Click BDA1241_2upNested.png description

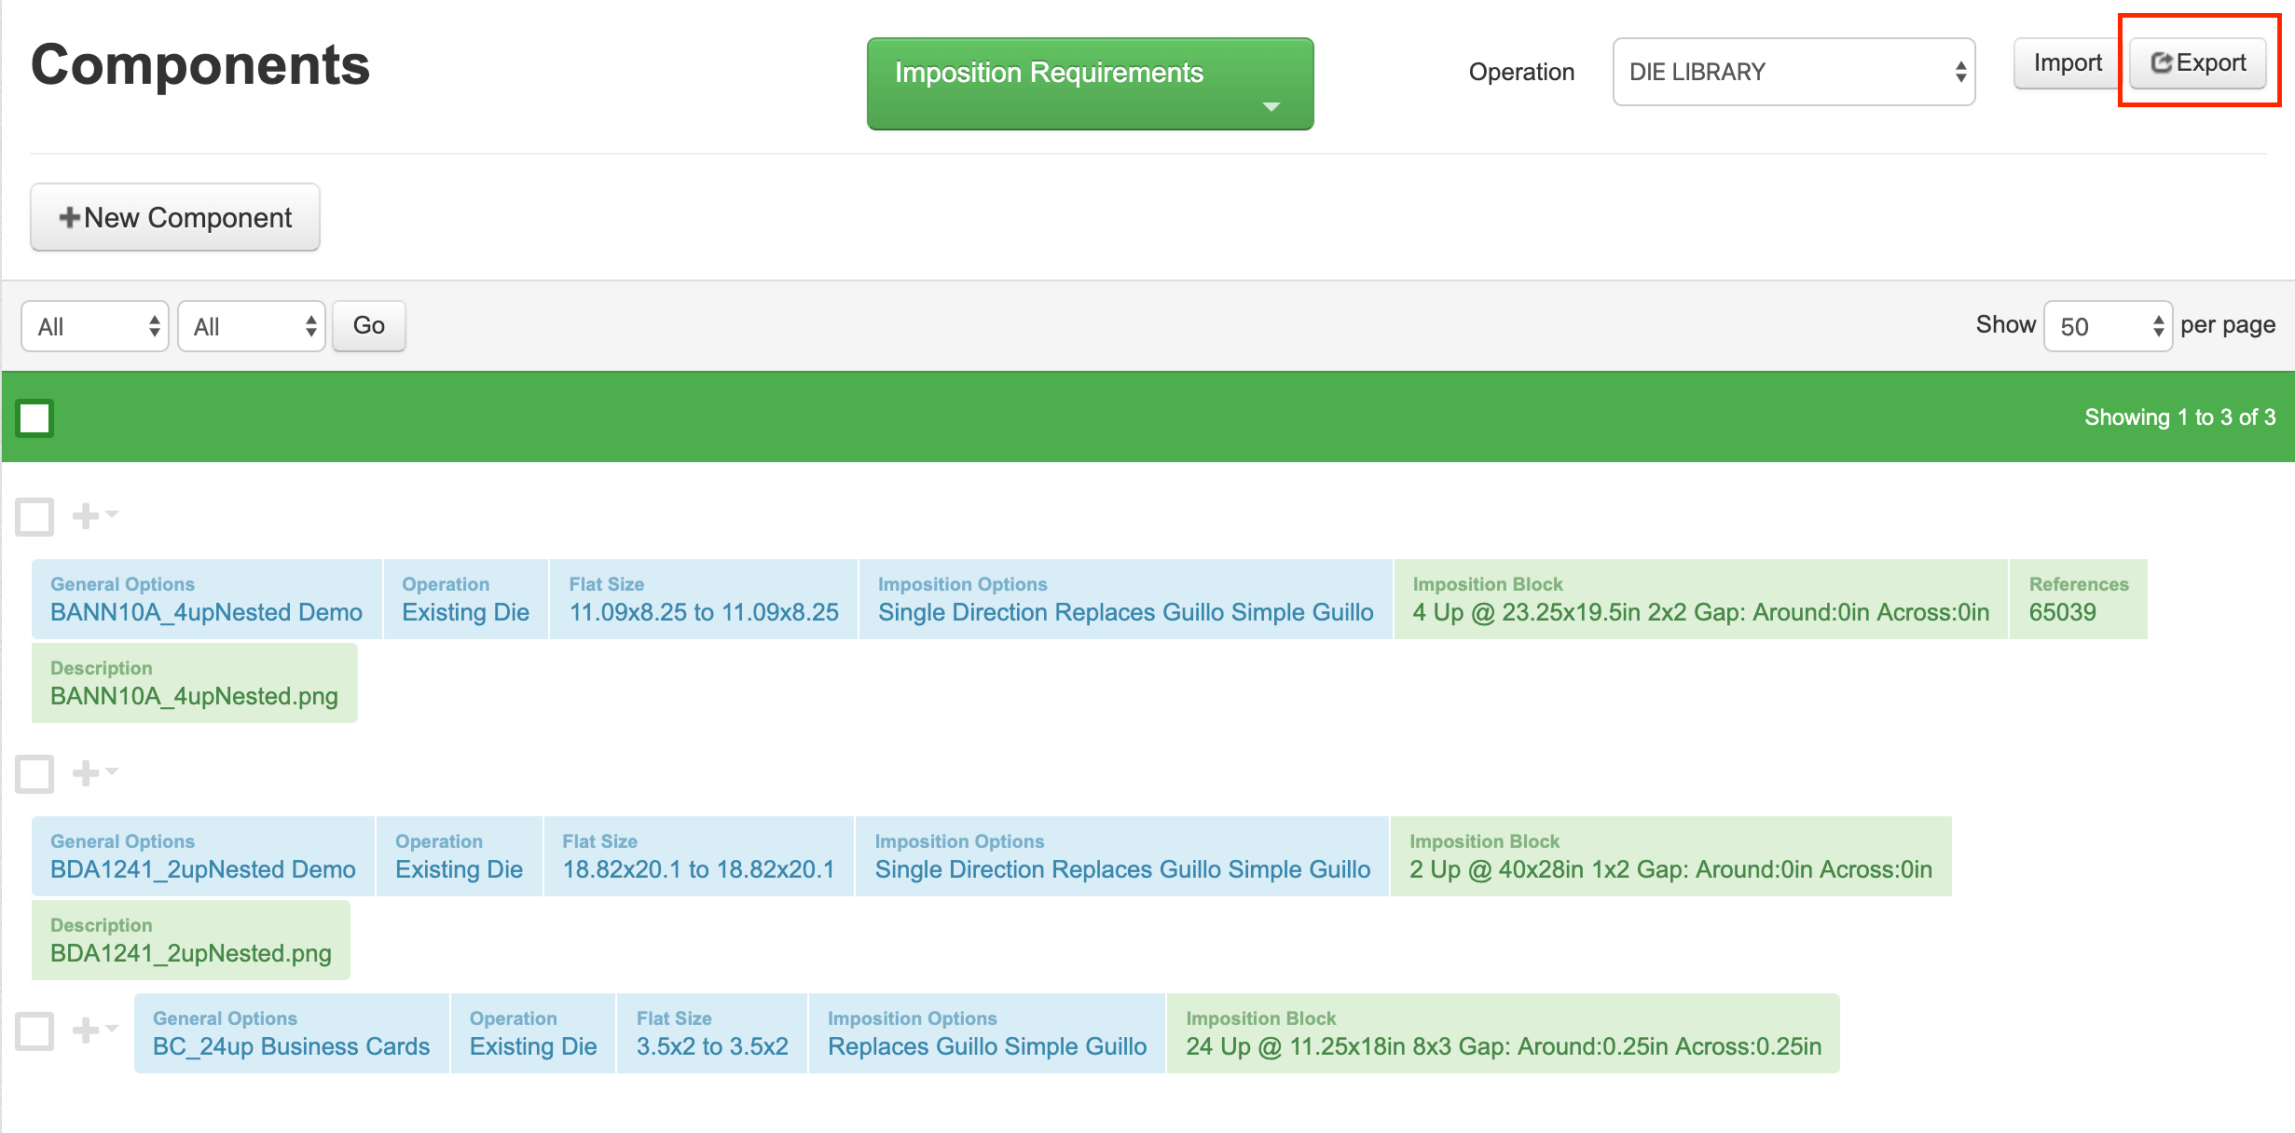click(191, 953)
